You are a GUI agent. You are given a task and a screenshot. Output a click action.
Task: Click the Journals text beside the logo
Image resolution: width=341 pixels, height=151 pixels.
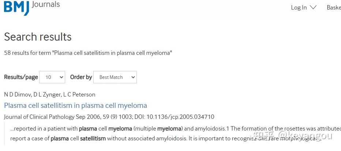click(x=46, y=4)
